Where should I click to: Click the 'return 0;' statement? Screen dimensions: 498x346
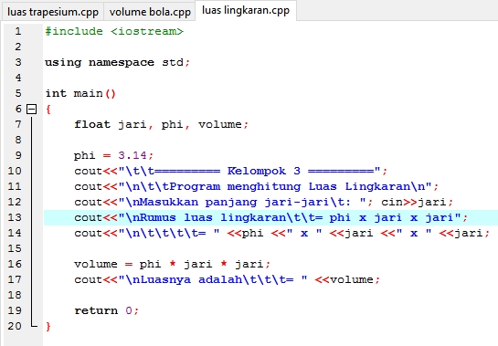pyautogui.click(x=106, y=310)
